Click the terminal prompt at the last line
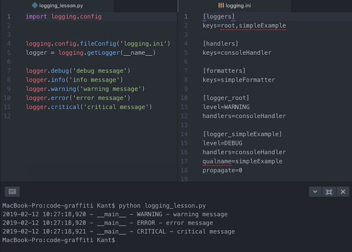Screen dimensions: 352x252 coord(59,240)
